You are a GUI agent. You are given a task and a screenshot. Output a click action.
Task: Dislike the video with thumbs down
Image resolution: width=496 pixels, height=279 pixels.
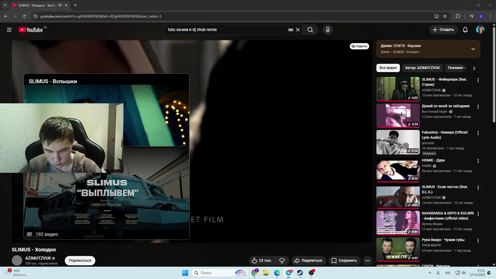[x=282, y=260]
